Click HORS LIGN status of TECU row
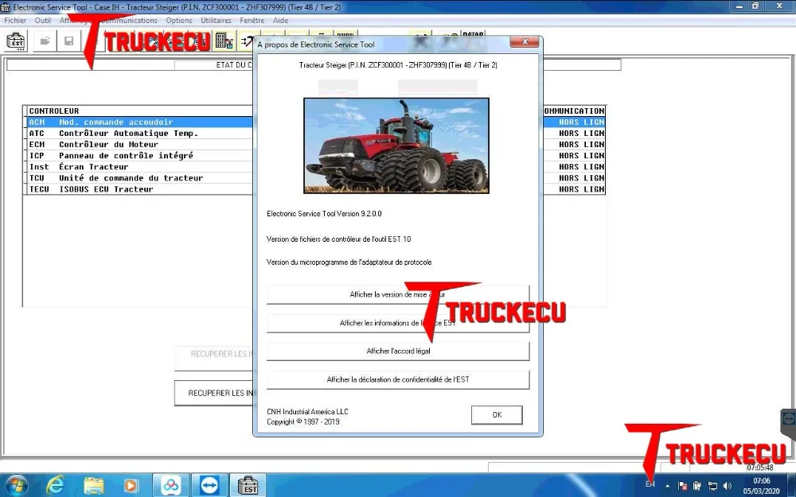This screenshot has height=497, width=796. (581, 189)
